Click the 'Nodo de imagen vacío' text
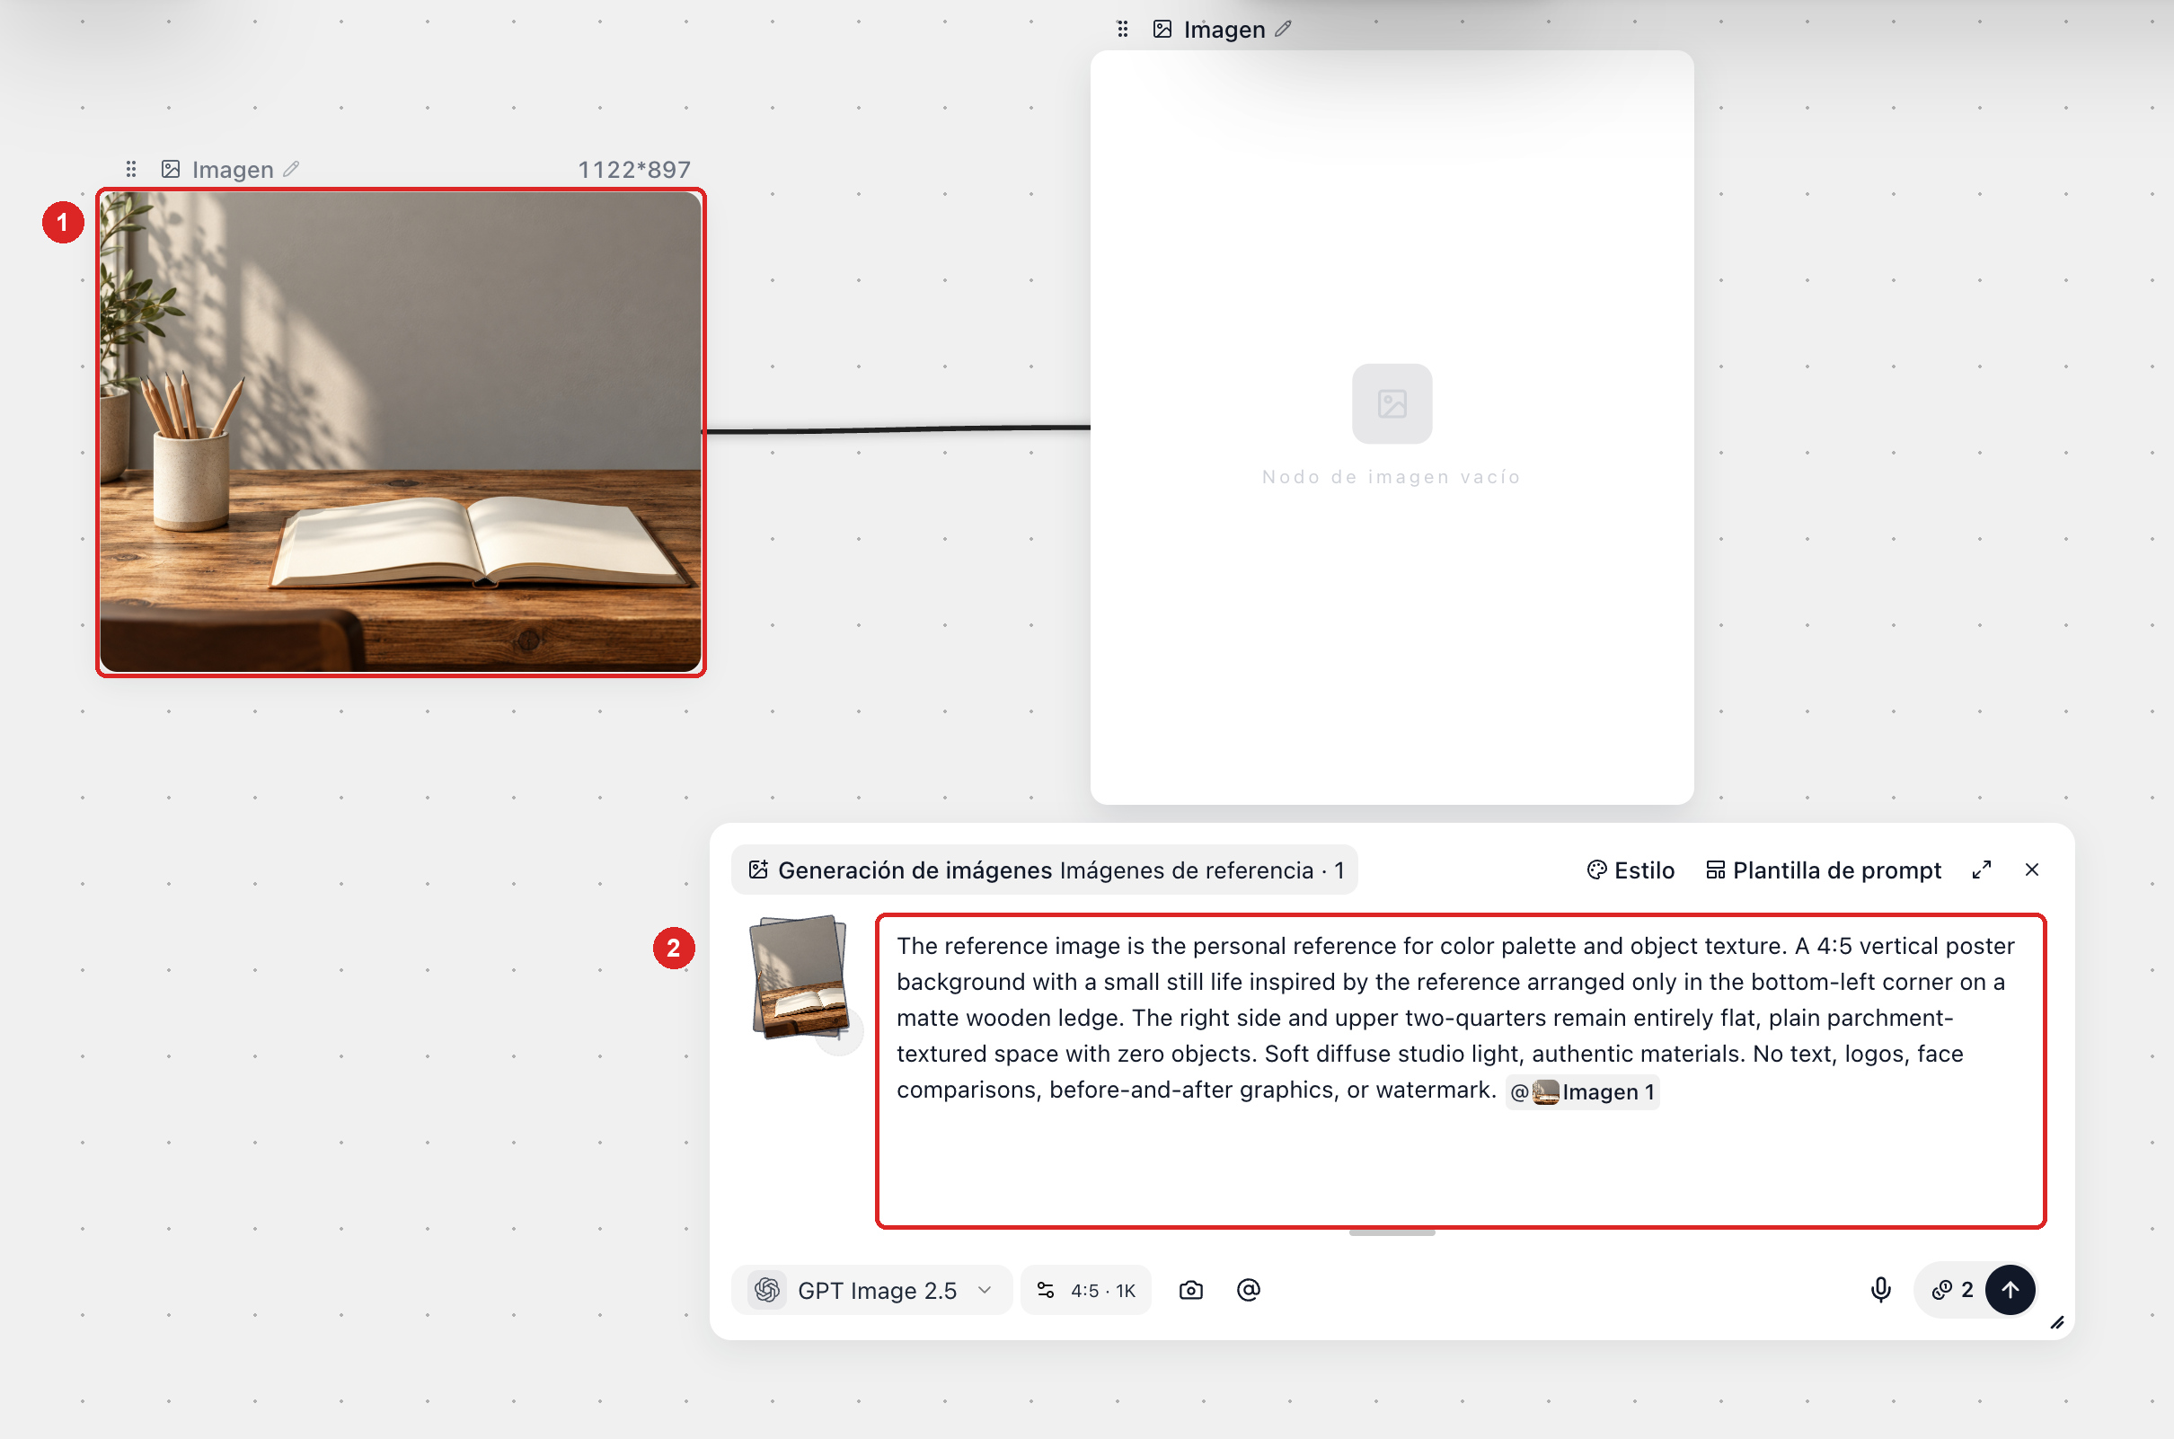The height and width of the screenshot is (1439, 2174). pyautogui.click(x=1392, y=476)
